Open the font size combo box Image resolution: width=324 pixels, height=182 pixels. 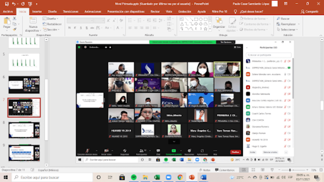[99, 21]
